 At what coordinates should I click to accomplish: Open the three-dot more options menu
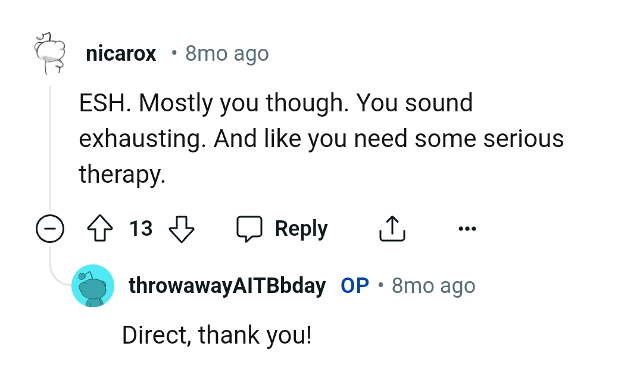(467, 229)
